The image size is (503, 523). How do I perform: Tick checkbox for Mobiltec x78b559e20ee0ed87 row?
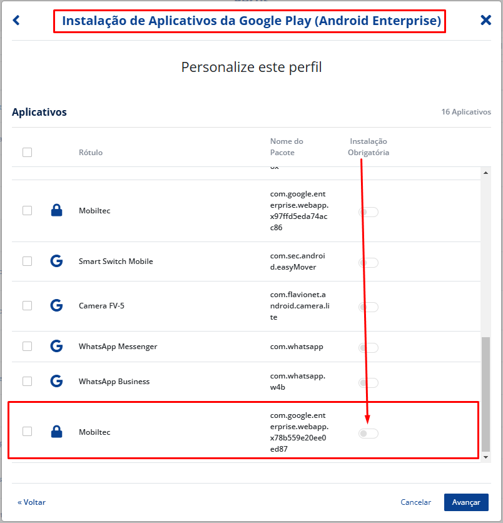click(28, 431)
